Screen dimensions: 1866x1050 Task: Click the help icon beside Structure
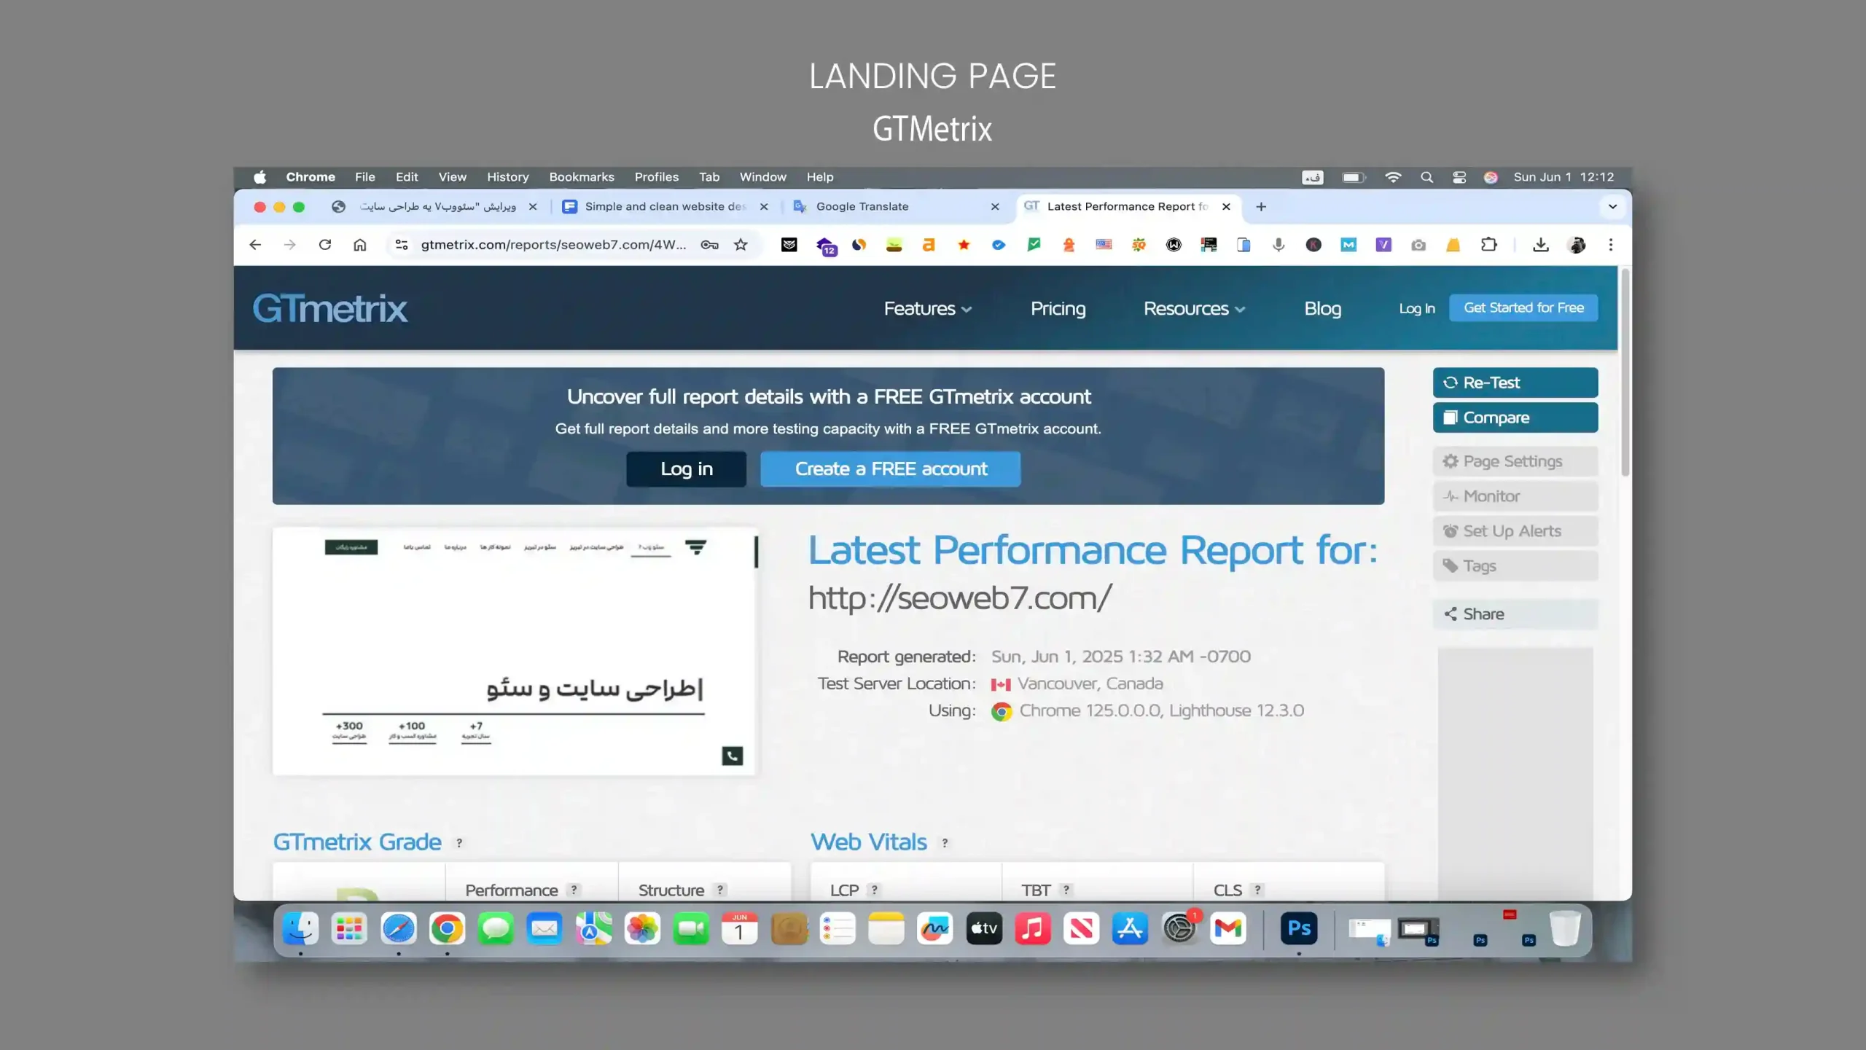(720, 890)
